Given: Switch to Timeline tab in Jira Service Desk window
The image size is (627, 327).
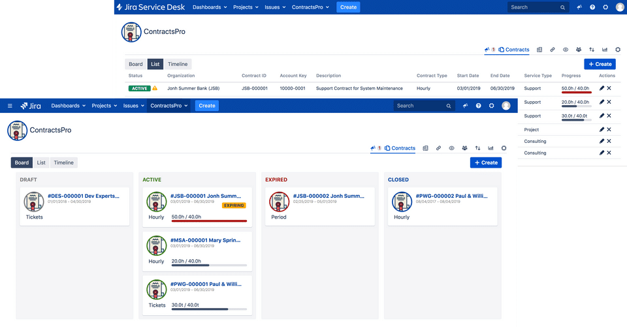Looking at the screenshot, I should (x=178, y=64).
